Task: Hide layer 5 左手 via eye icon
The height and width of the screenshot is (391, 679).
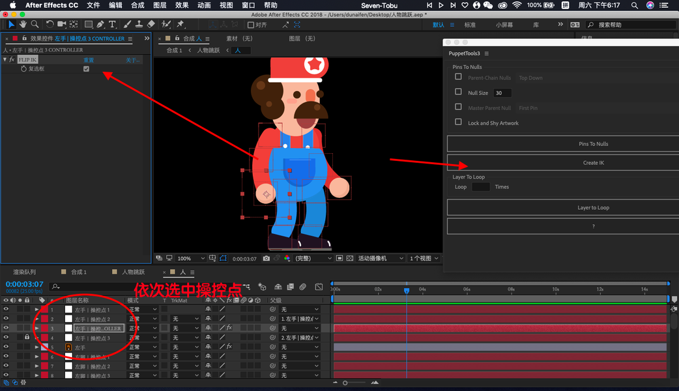Action: (6, 347)
